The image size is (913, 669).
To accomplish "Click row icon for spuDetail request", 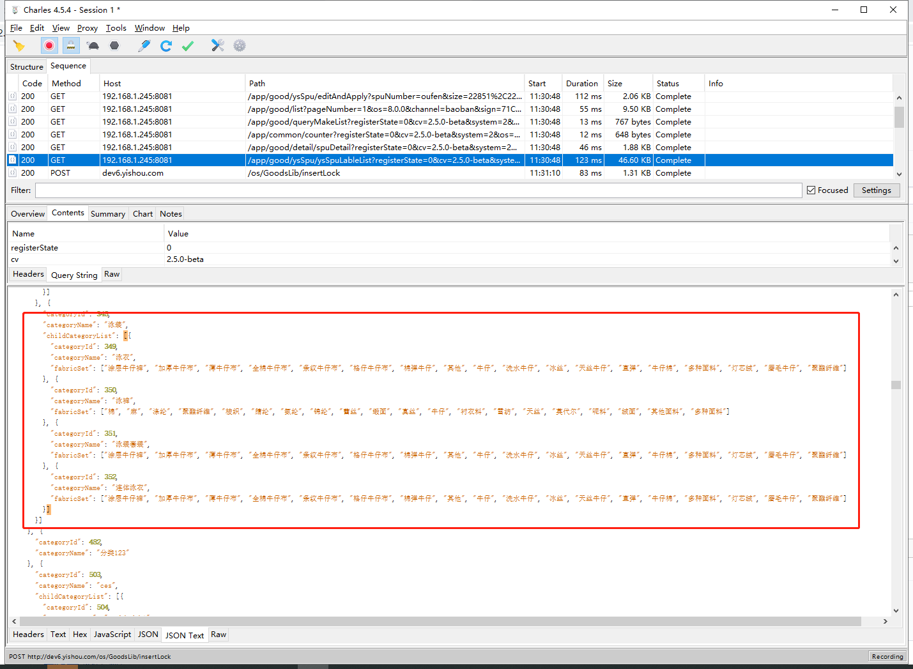I will (x=12, y=147).
